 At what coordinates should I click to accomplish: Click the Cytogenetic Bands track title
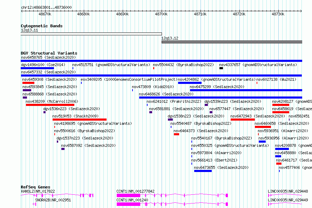(42, 26)
